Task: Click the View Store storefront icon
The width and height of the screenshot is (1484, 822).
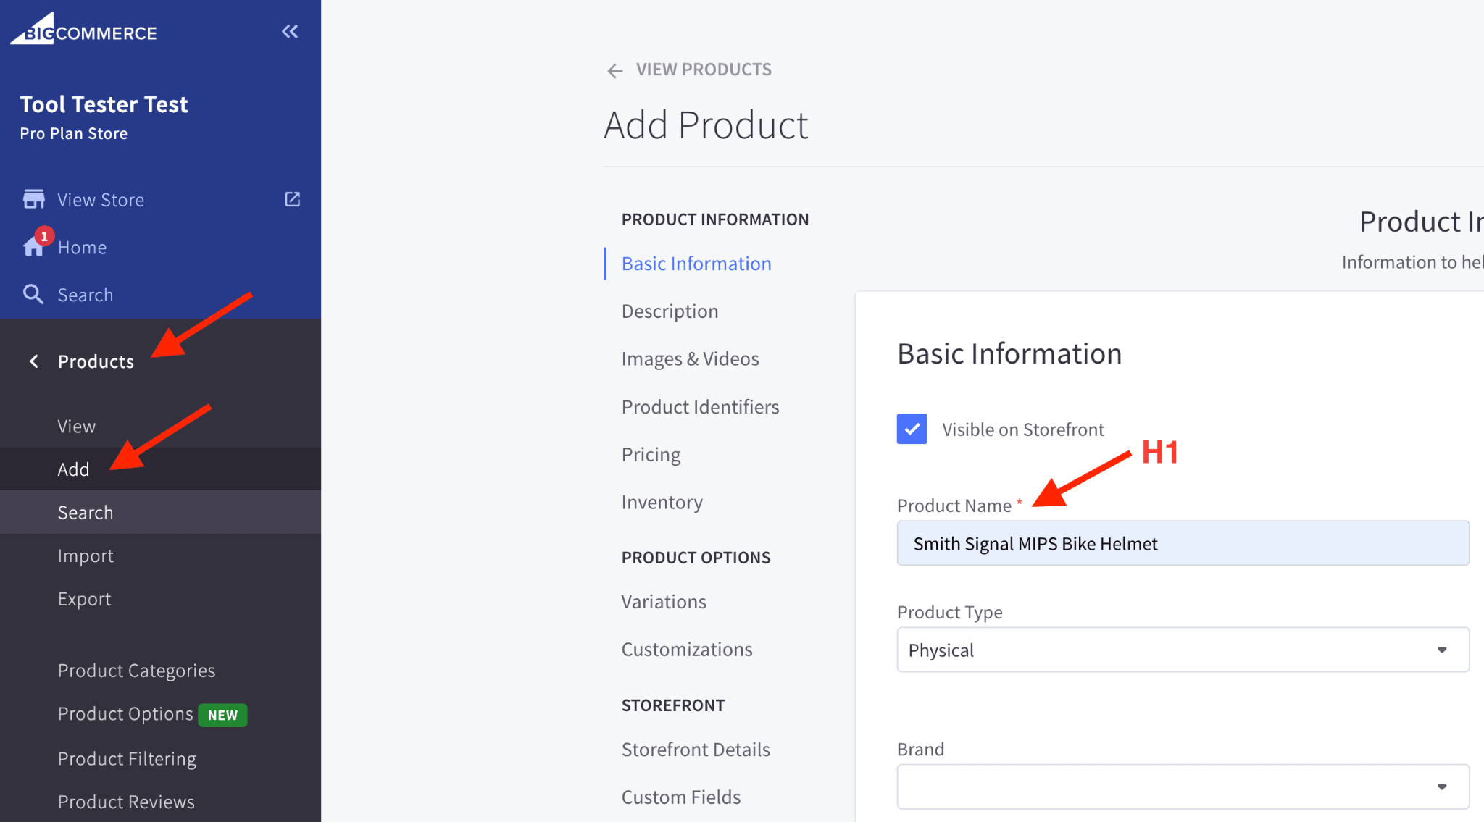Action: (x=33, y=199)
